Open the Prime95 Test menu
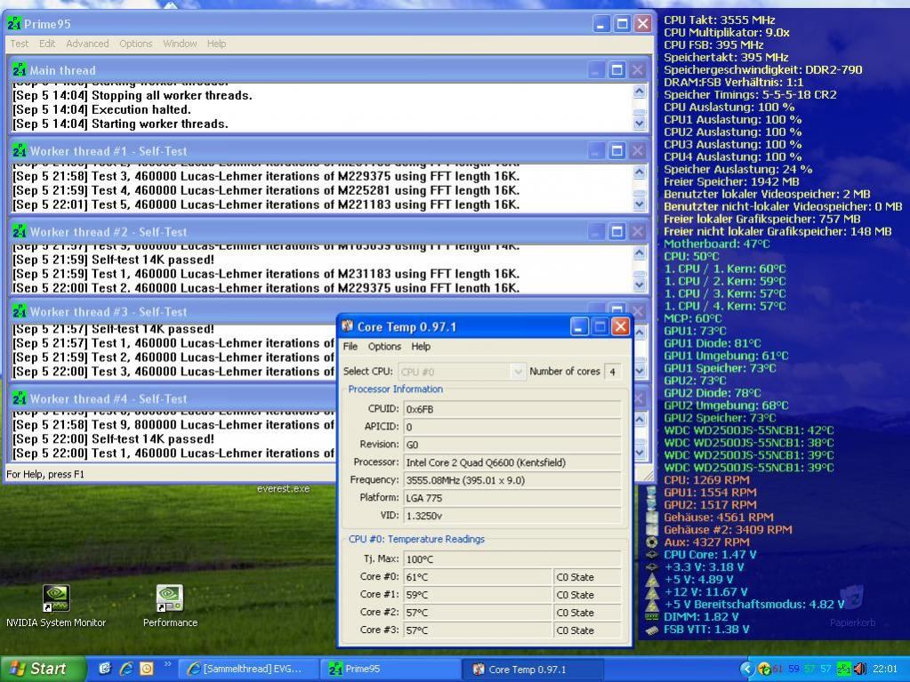This screenshot has height=682, width=910. pyautogui.click(x=19, y=44)
